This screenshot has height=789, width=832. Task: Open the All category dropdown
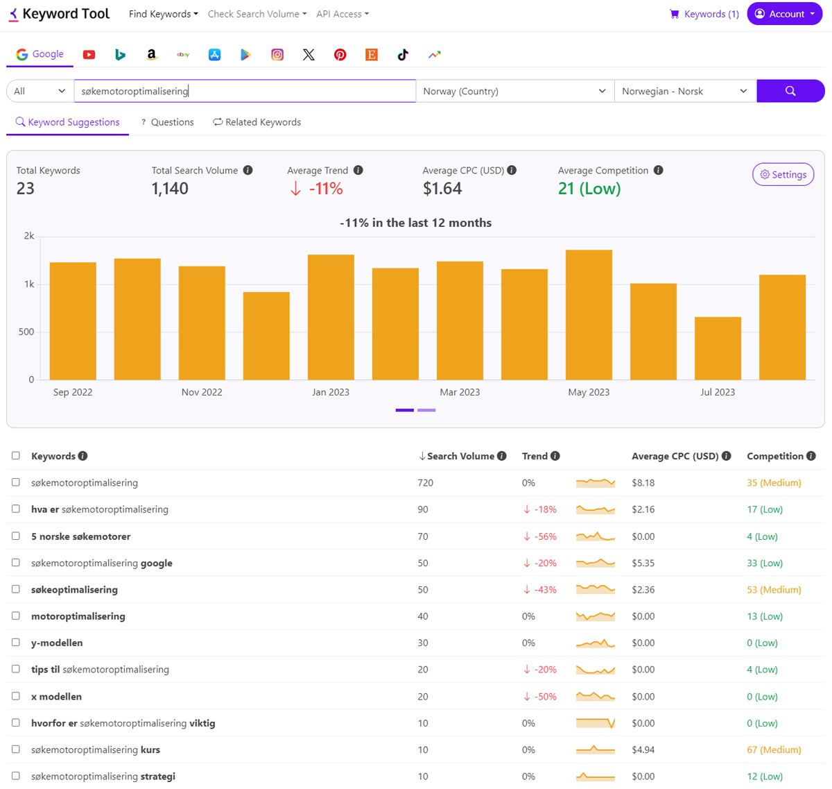pos(38,91)
